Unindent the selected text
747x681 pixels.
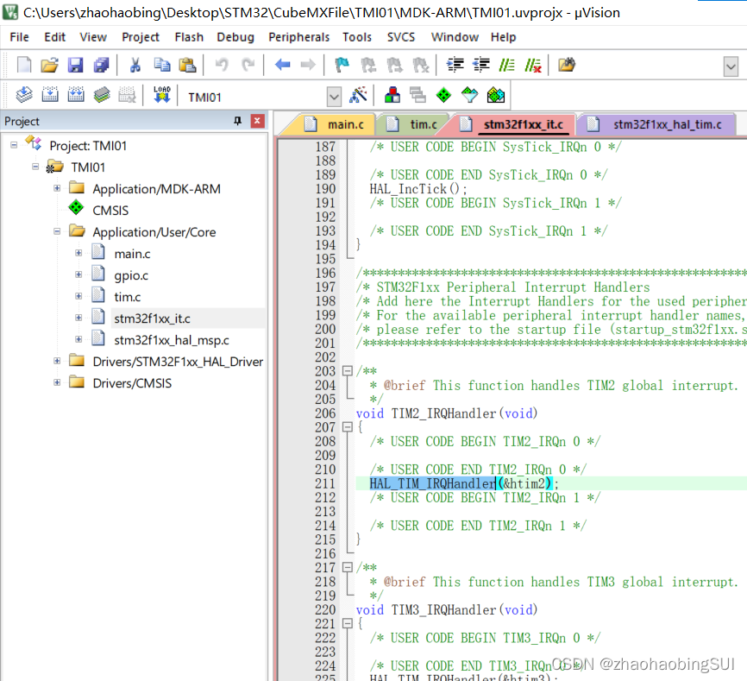tap(481, 65)
